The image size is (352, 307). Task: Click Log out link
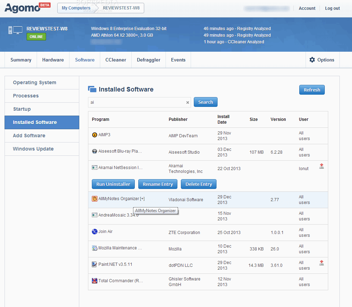coord(332,8)
